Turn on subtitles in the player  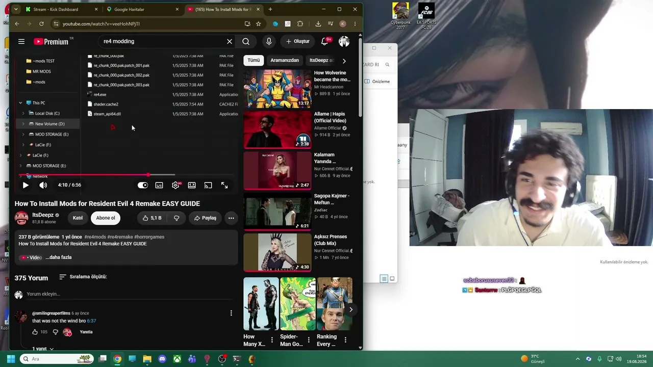coord(159,185)
